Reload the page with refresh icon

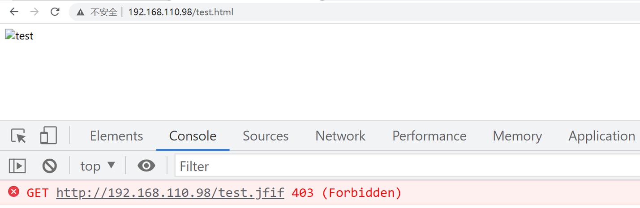coord(55,12)
